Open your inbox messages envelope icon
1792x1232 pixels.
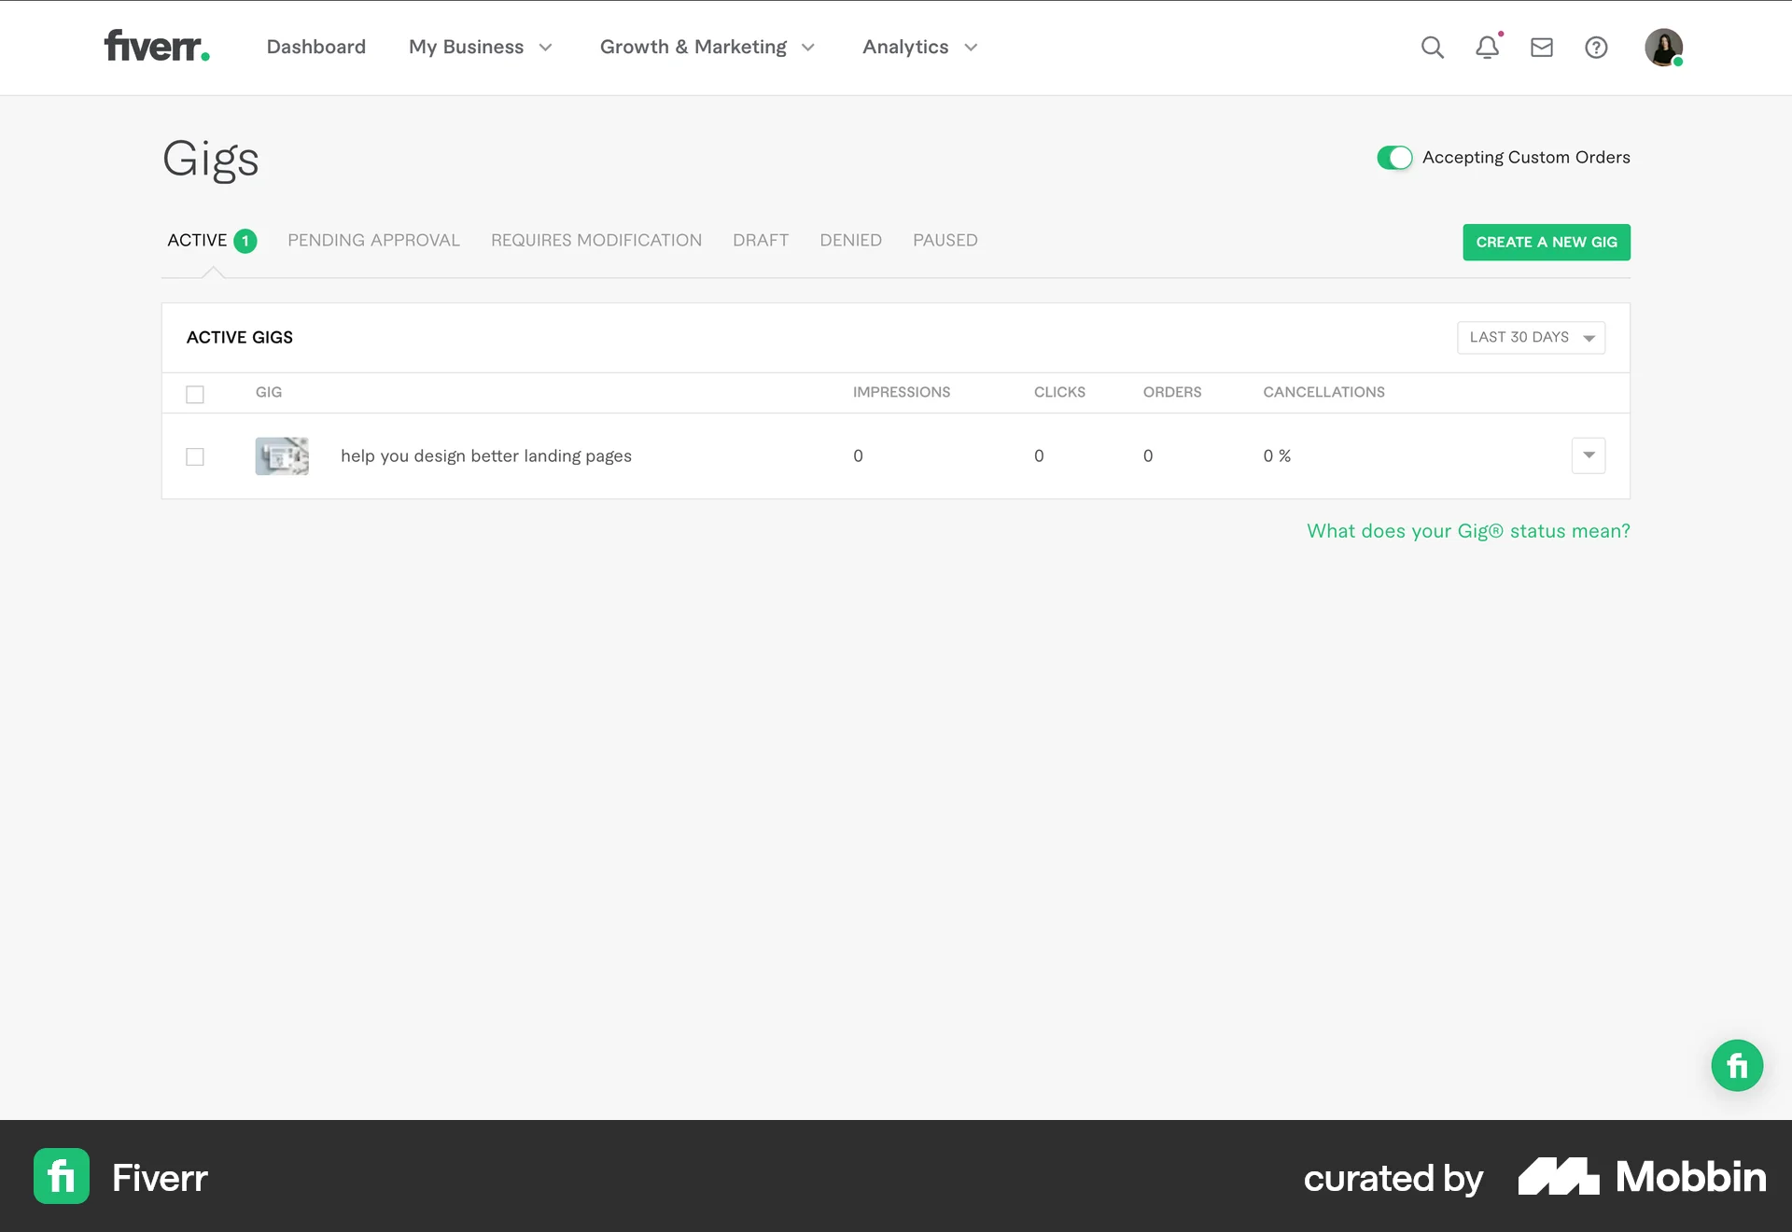tap(1542, 47)
